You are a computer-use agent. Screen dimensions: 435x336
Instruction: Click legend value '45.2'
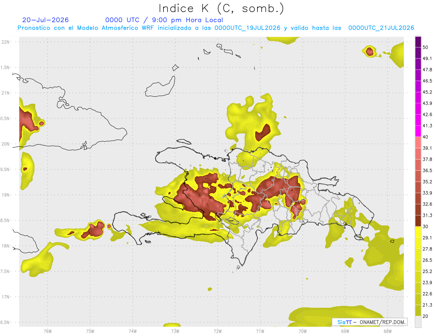[x=427, y=92]
